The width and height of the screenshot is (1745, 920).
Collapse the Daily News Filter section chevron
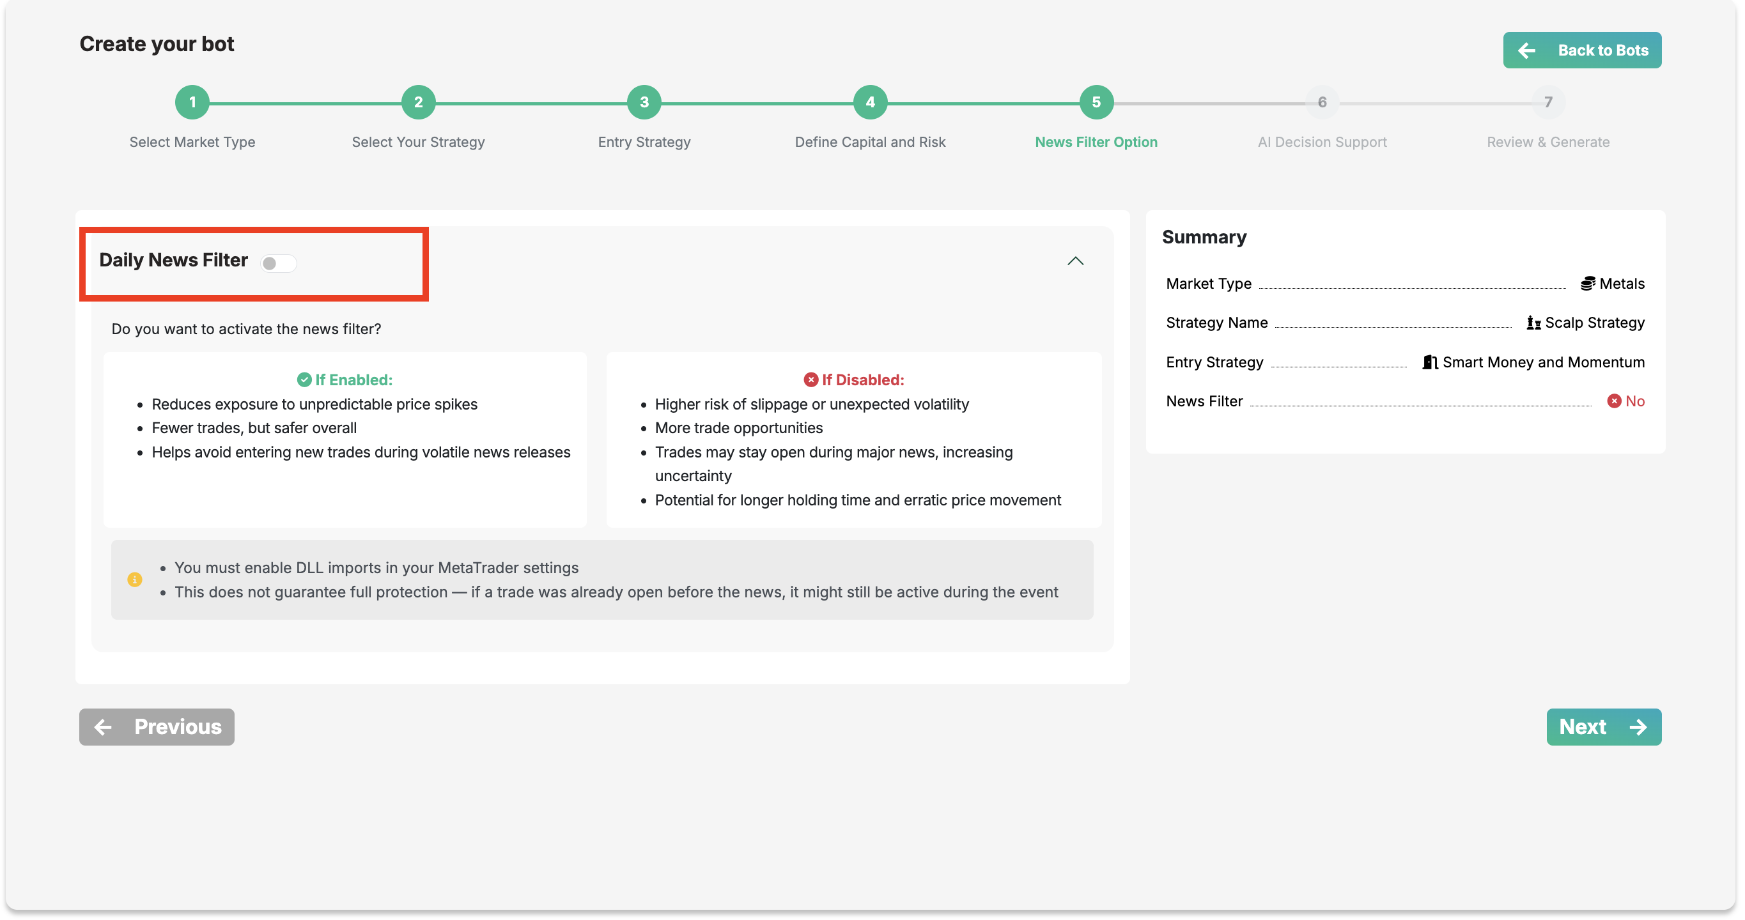click(1075, 261)
